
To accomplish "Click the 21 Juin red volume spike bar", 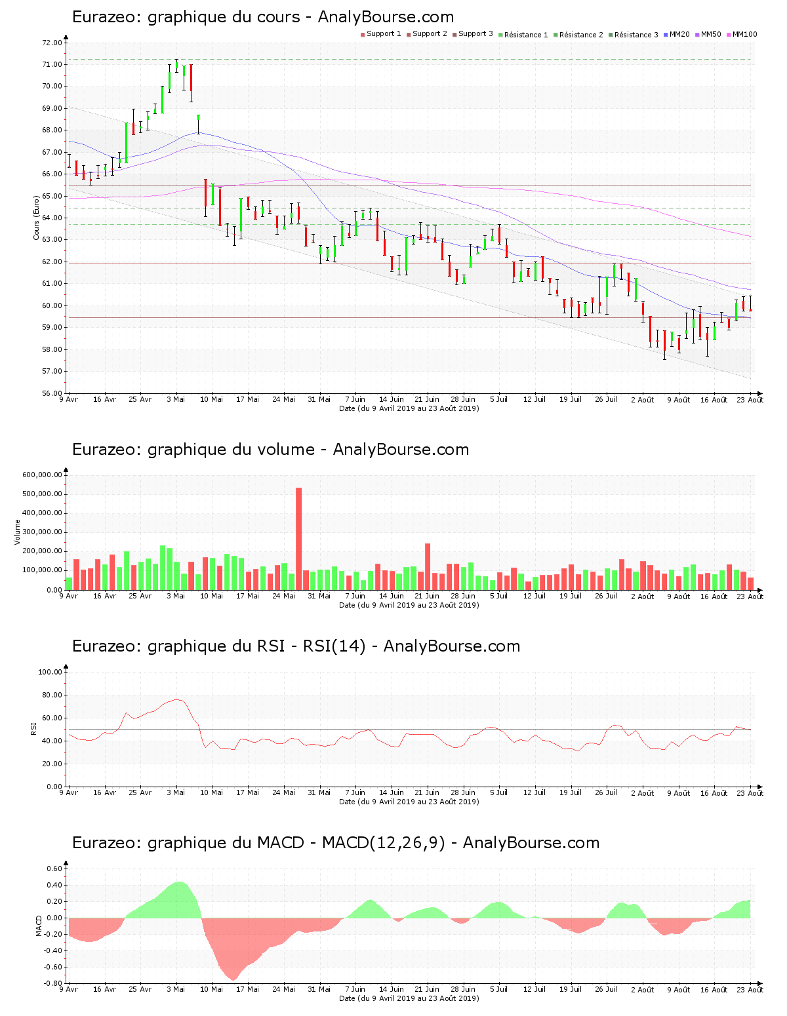I will coord(428,566).
